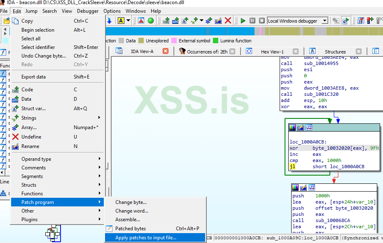Click the toolbar red X Undefine icon
This screenshot has height=243, width=383.
(228, 21)
